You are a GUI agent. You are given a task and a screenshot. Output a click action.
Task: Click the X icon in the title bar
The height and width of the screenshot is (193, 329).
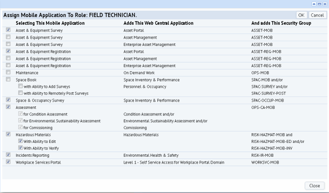click(x=324, y=4)
